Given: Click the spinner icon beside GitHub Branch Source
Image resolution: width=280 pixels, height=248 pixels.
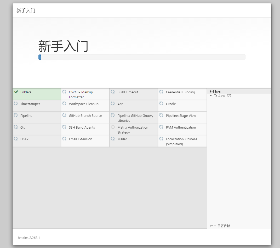Looking at the screenshot, I should (x=64, y=115).
